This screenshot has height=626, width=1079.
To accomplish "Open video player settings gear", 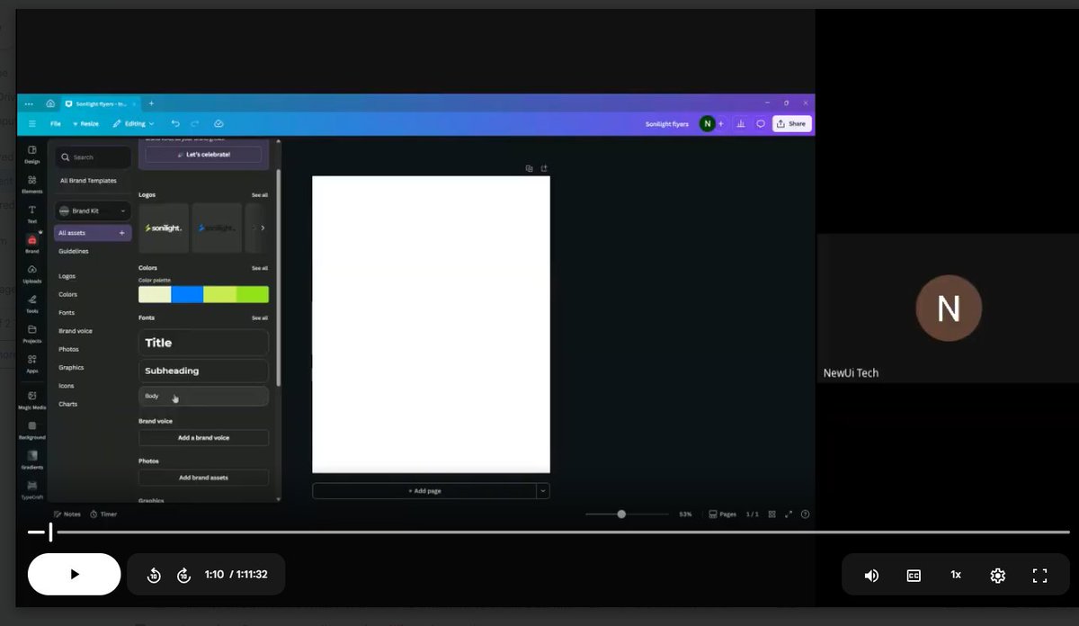I will point(997,575).
